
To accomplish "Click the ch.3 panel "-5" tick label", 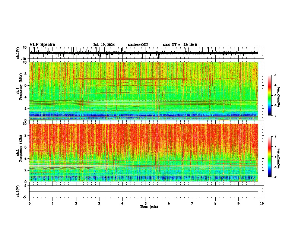I will (25, 197).
